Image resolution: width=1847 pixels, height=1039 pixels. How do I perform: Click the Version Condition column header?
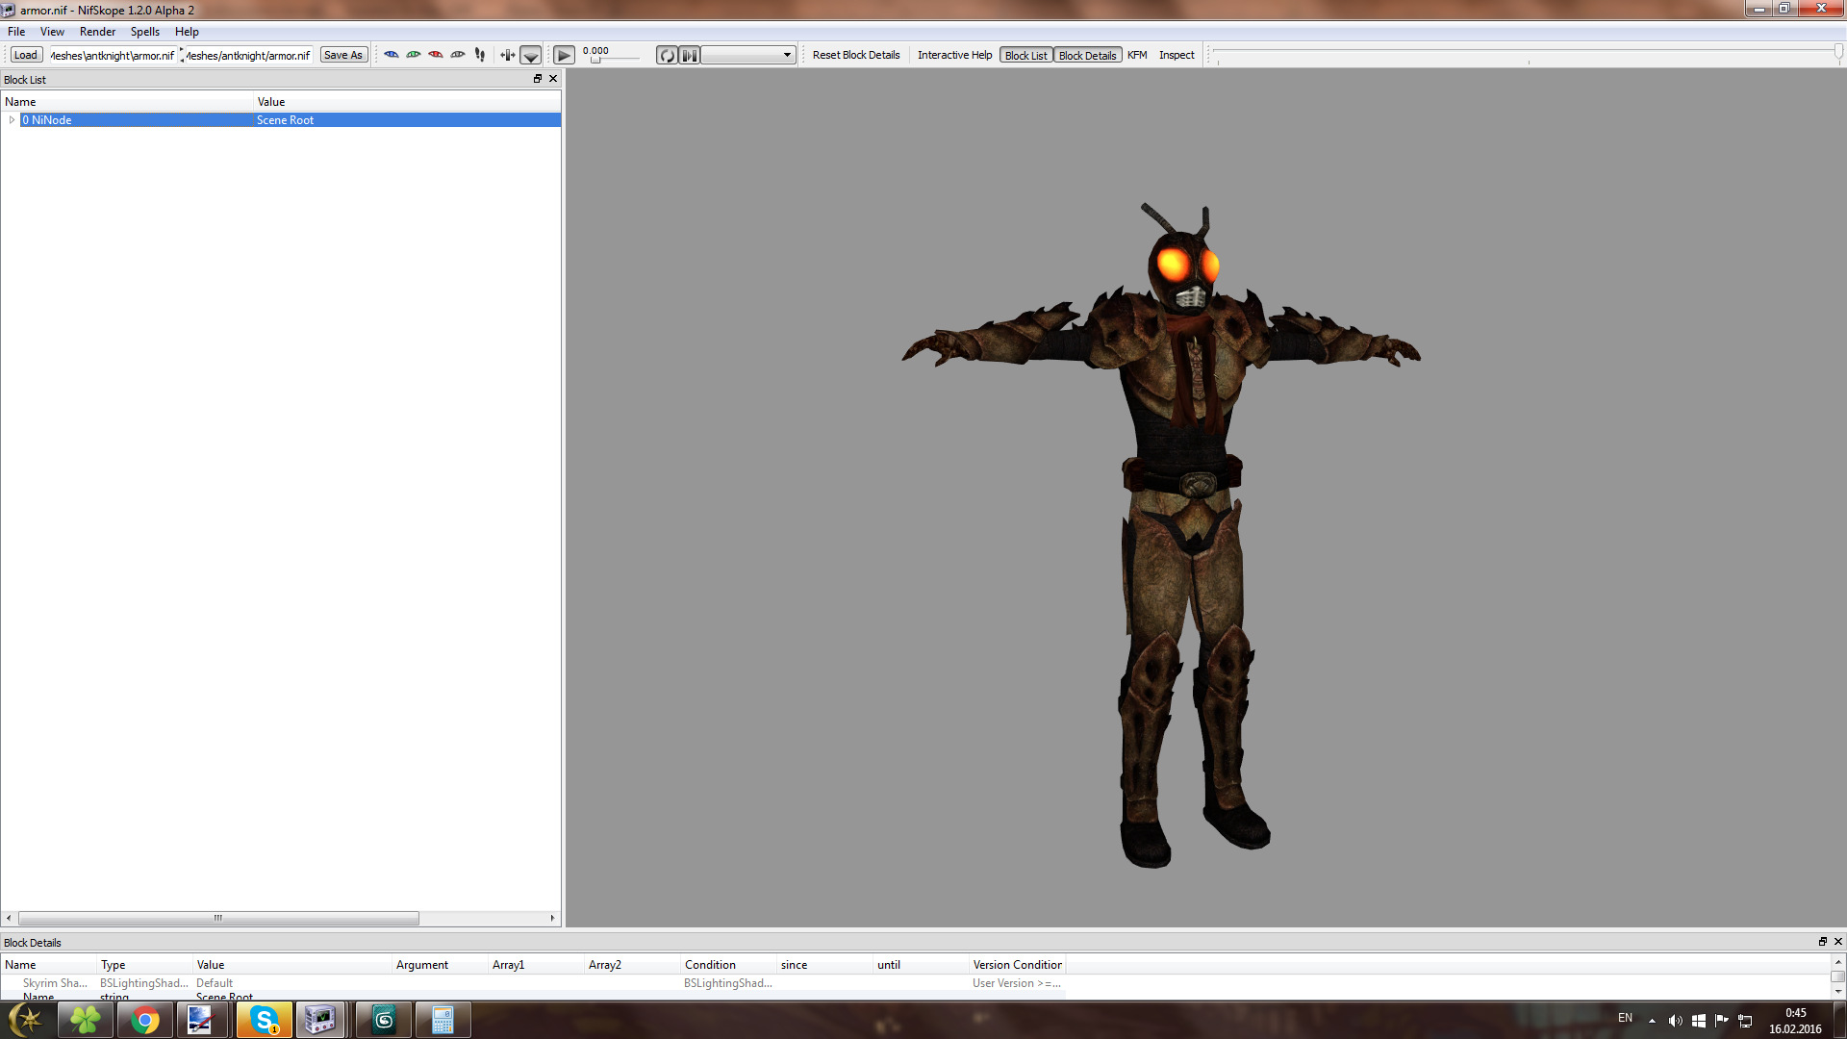click(x=1017, y=965)
